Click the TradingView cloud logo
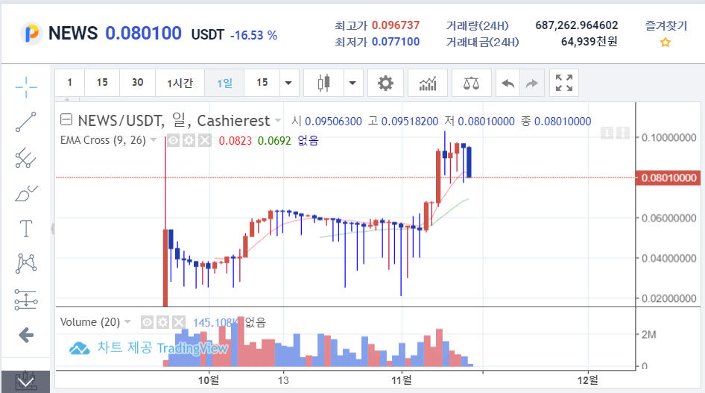Screen dimensions: 705x393 click(80, 348)
